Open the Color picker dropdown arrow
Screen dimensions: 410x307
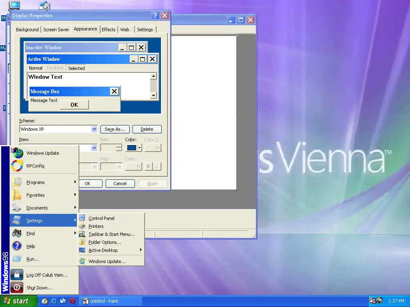[x=139, y=148]
